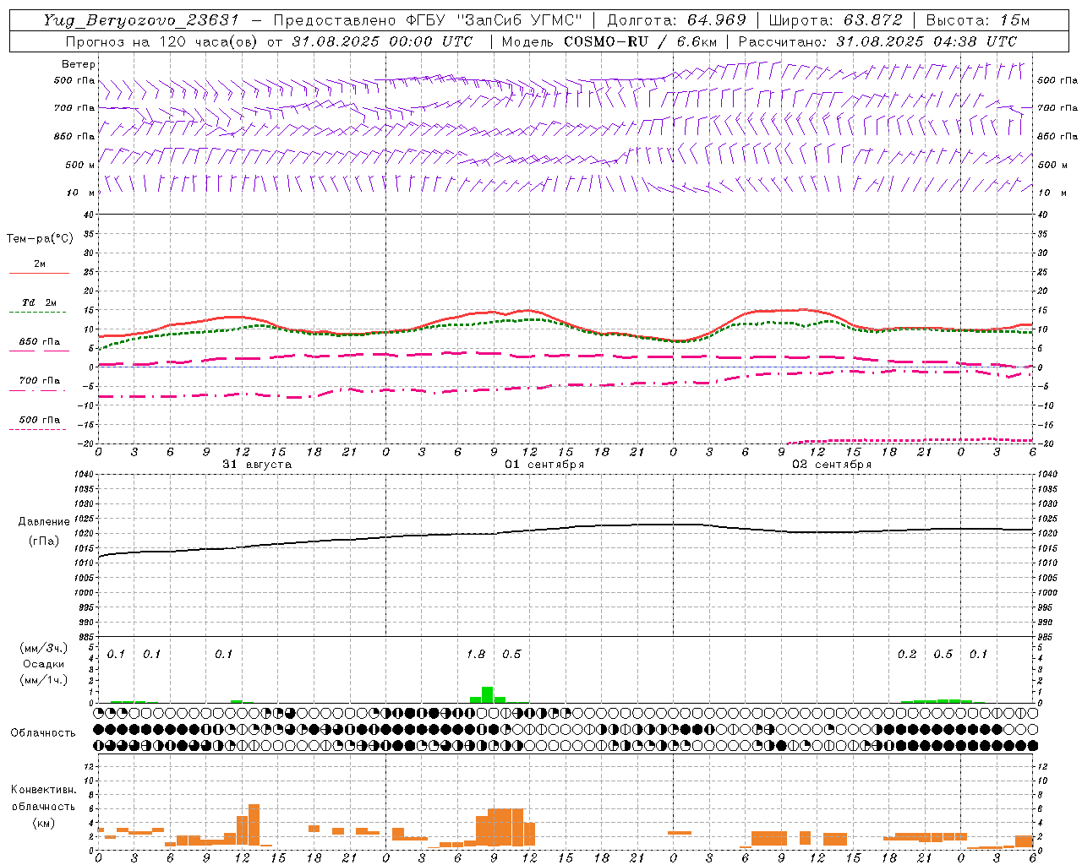This screenshot has height=865, width=1082.
Task: Select the 31 августа date label
Action: (x=257, y=465)
